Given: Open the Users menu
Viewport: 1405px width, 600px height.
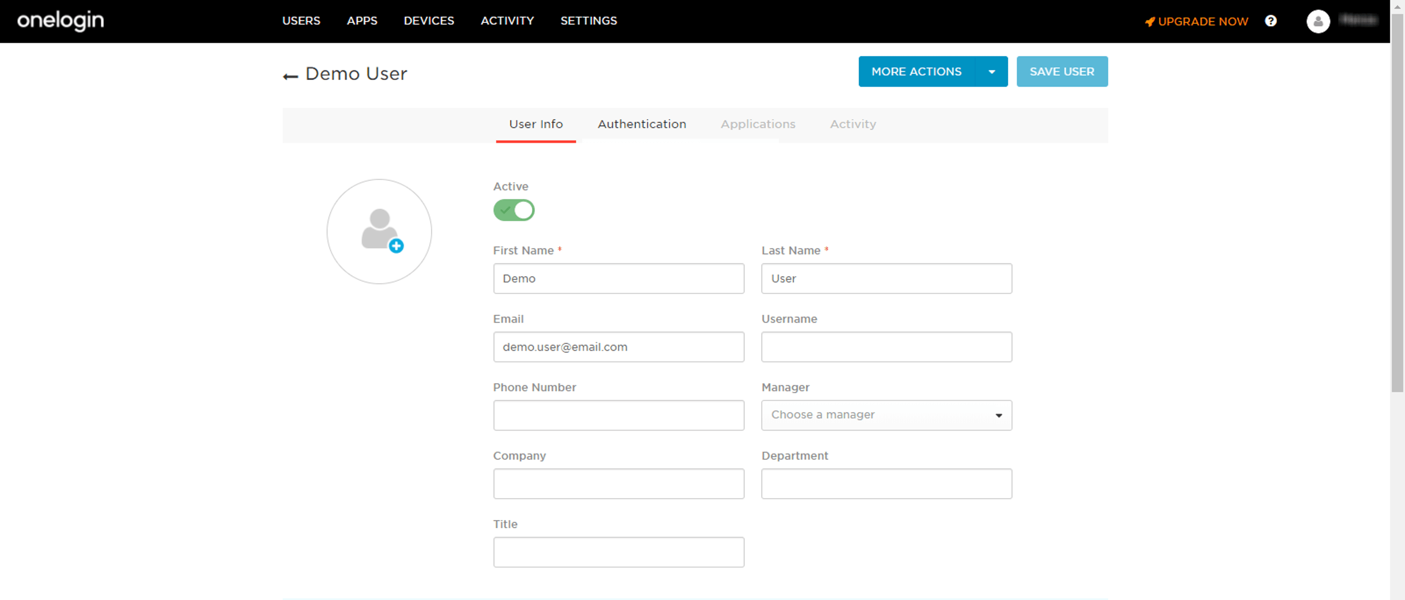Looking at the screenshot, I should point(301,21).
